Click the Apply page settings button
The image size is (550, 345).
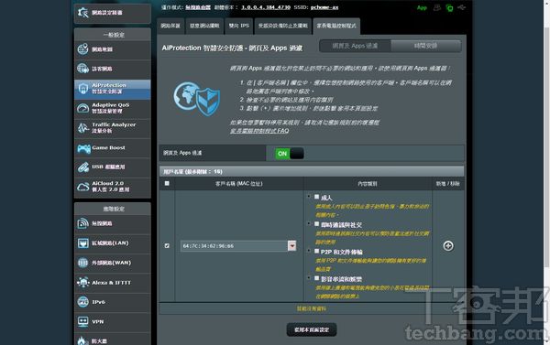[312, 330]
